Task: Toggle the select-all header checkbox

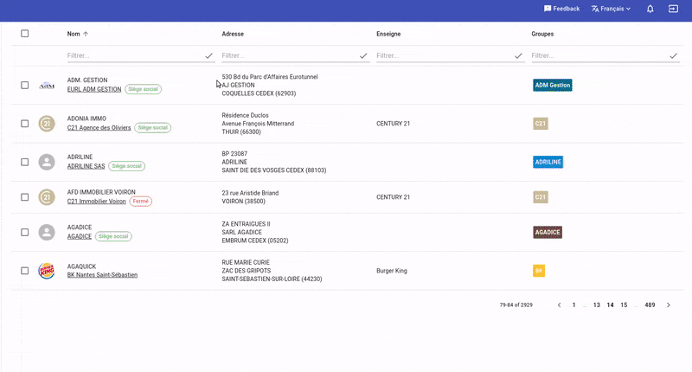Action: pyautogui.click(x=25, y=34)
